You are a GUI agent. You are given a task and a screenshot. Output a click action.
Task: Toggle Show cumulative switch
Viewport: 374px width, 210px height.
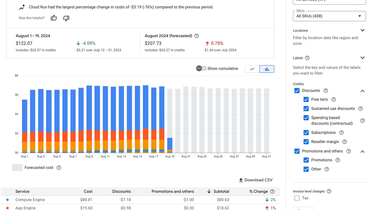click(x=201, y=68)
